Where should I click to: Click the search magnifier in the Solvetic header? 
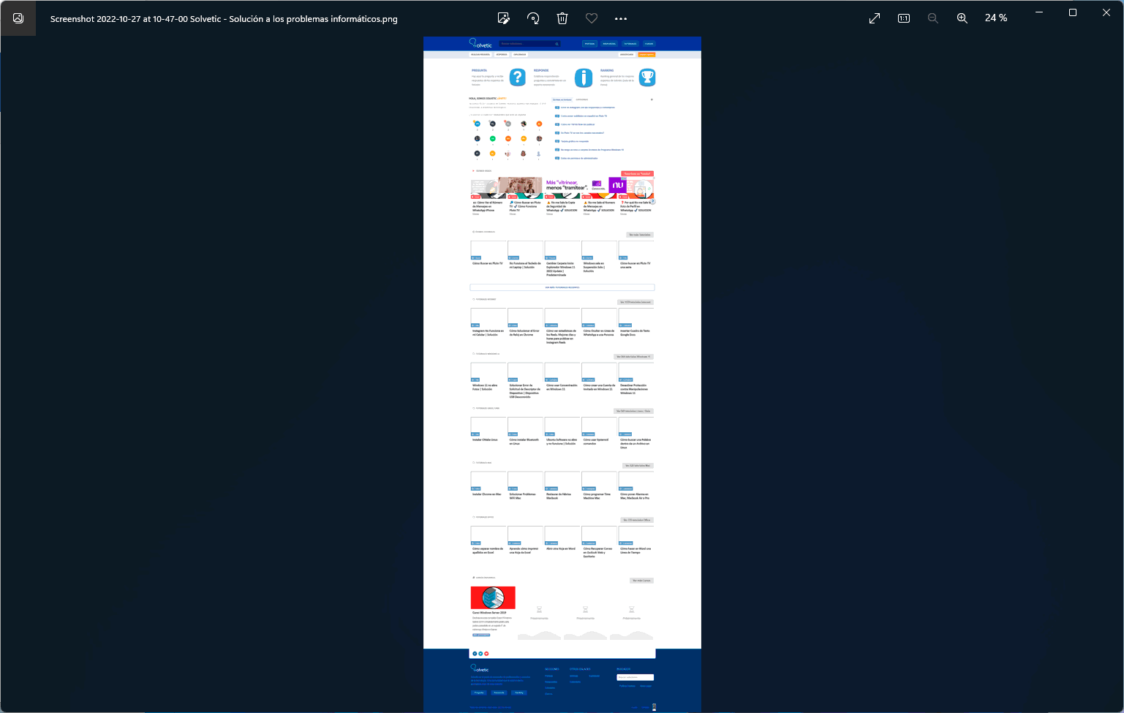[x=557, y=43]
